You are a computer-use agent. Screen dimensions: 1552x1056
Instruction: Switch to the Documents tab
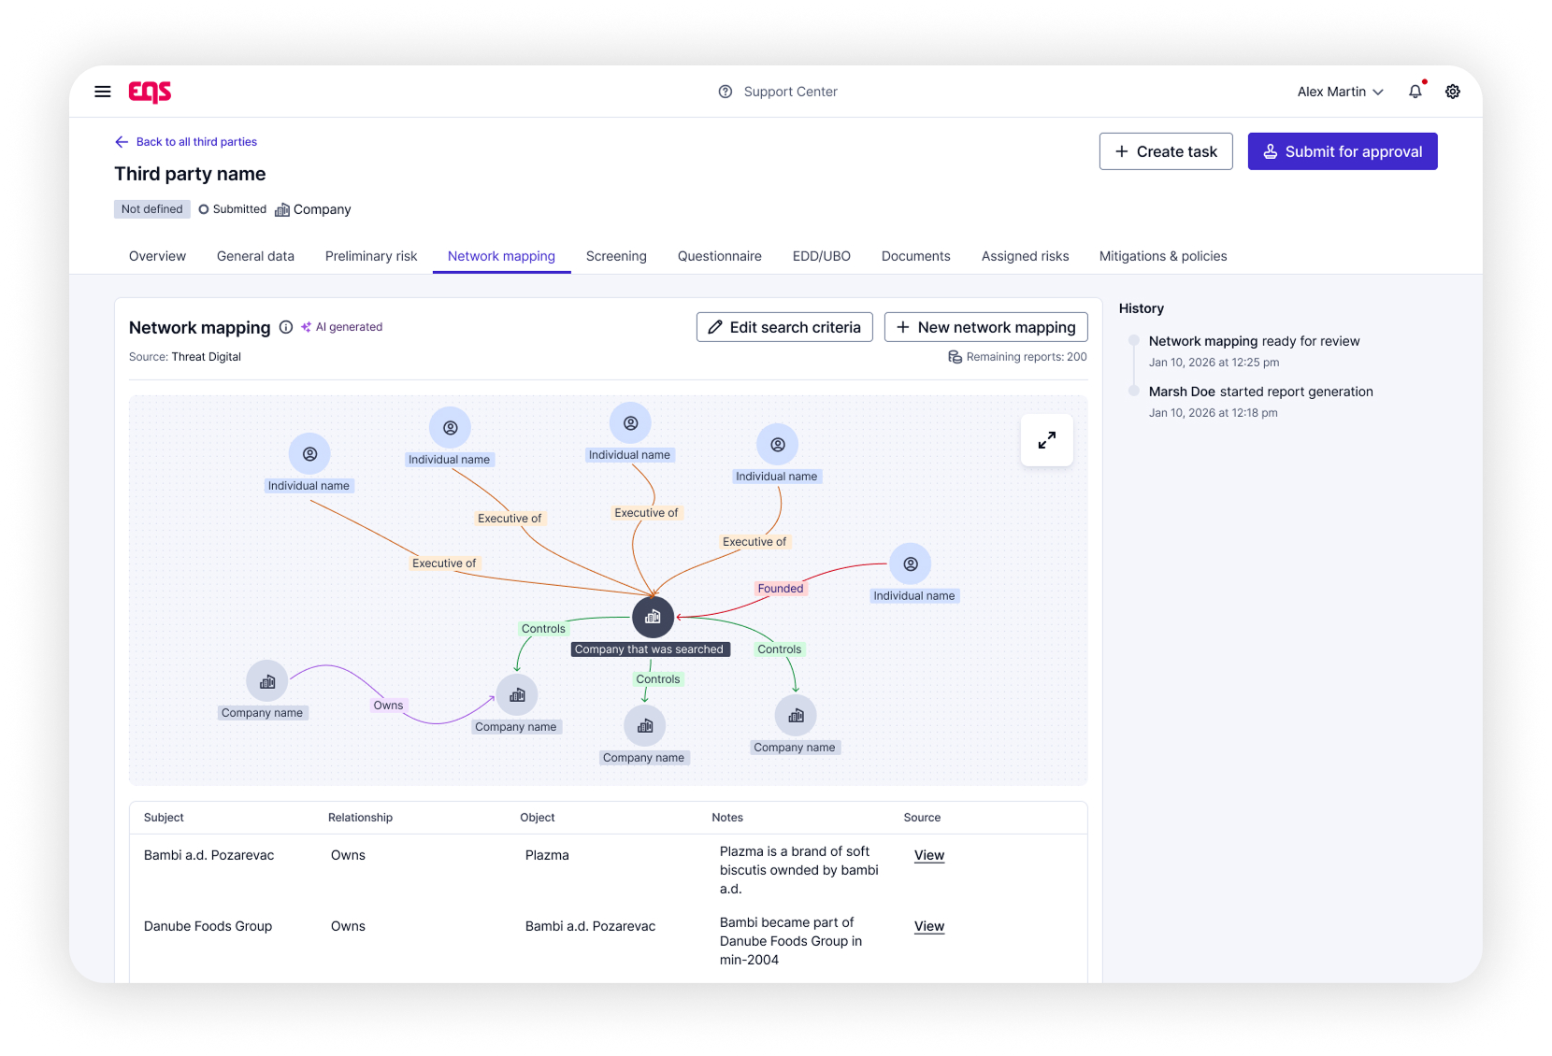[x=916, y=256]
